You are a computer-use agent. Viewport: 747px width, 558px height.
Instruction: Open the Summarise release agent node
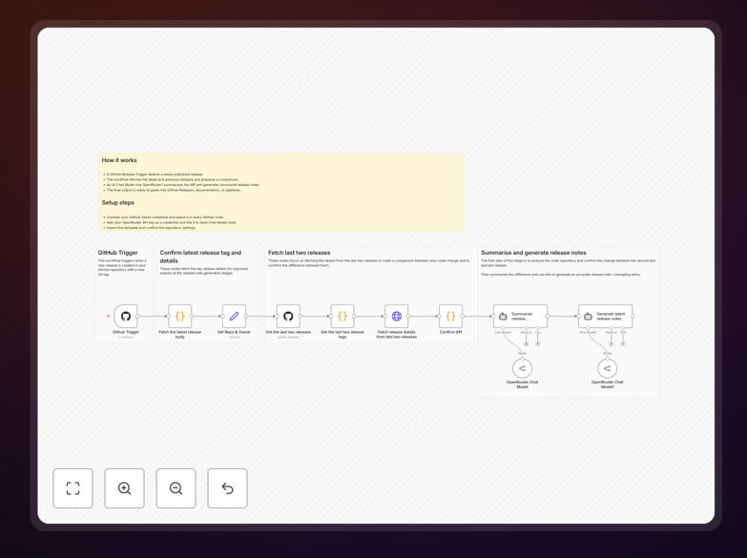click(520, 316)
